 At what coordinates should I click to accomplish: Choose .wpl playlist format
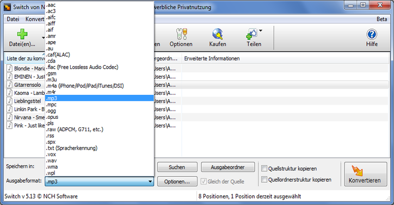click(99, 173)
